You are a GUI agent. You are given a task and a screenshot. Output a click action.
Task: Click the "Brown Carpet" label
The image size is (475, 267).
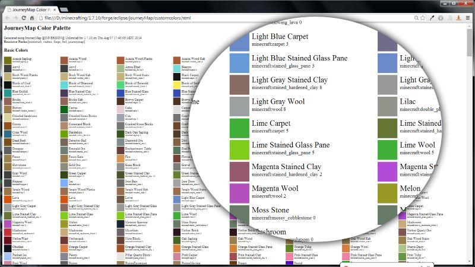pos(134,100)
